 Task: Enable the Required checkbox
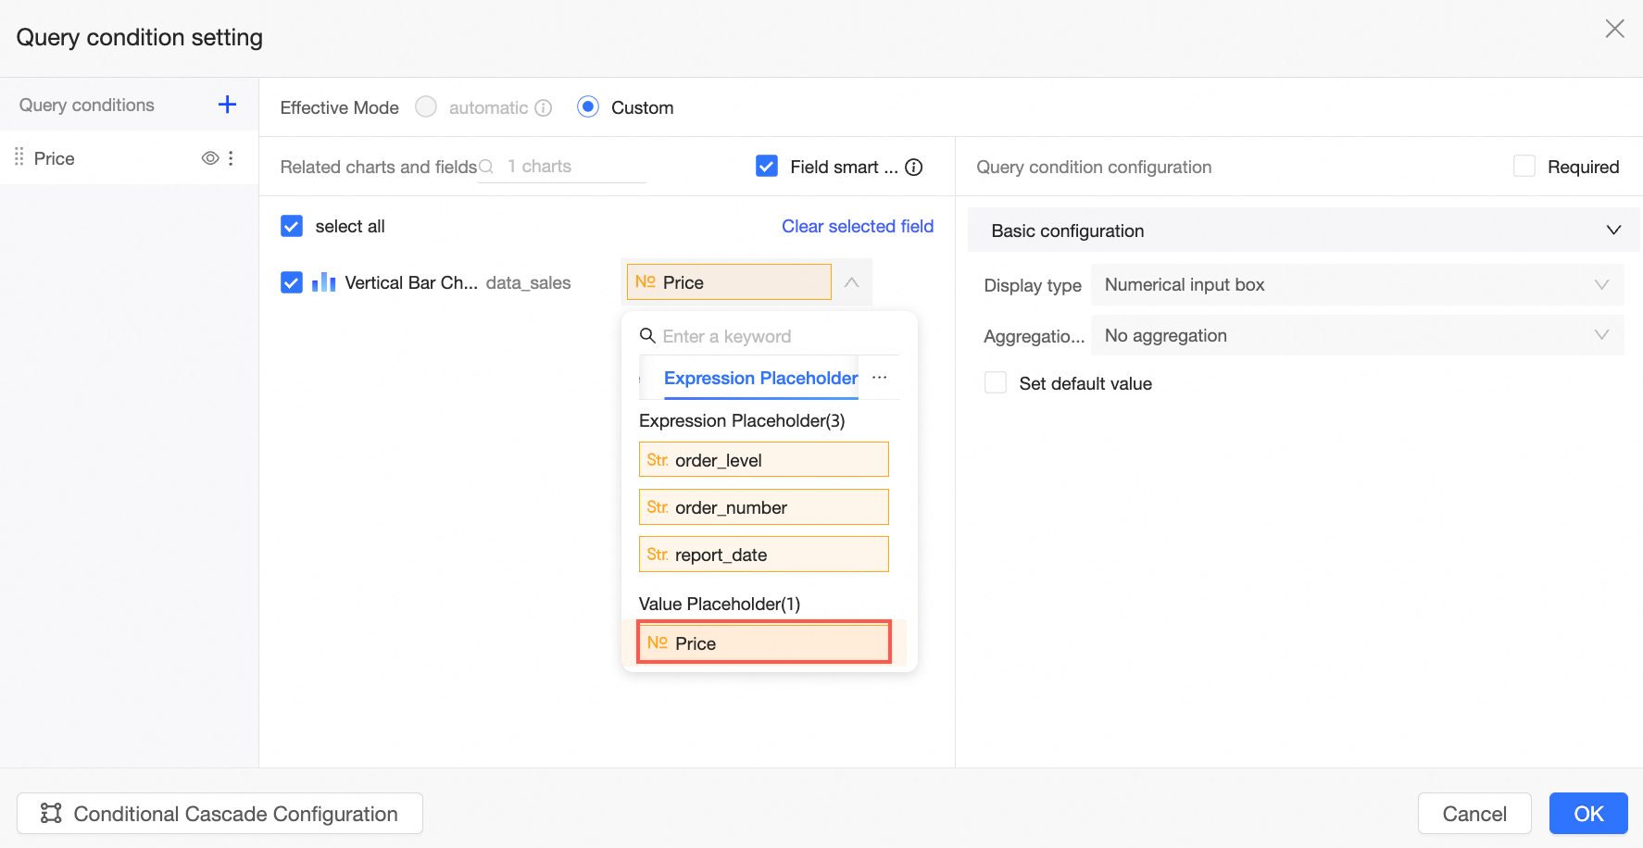(1524, 167)
